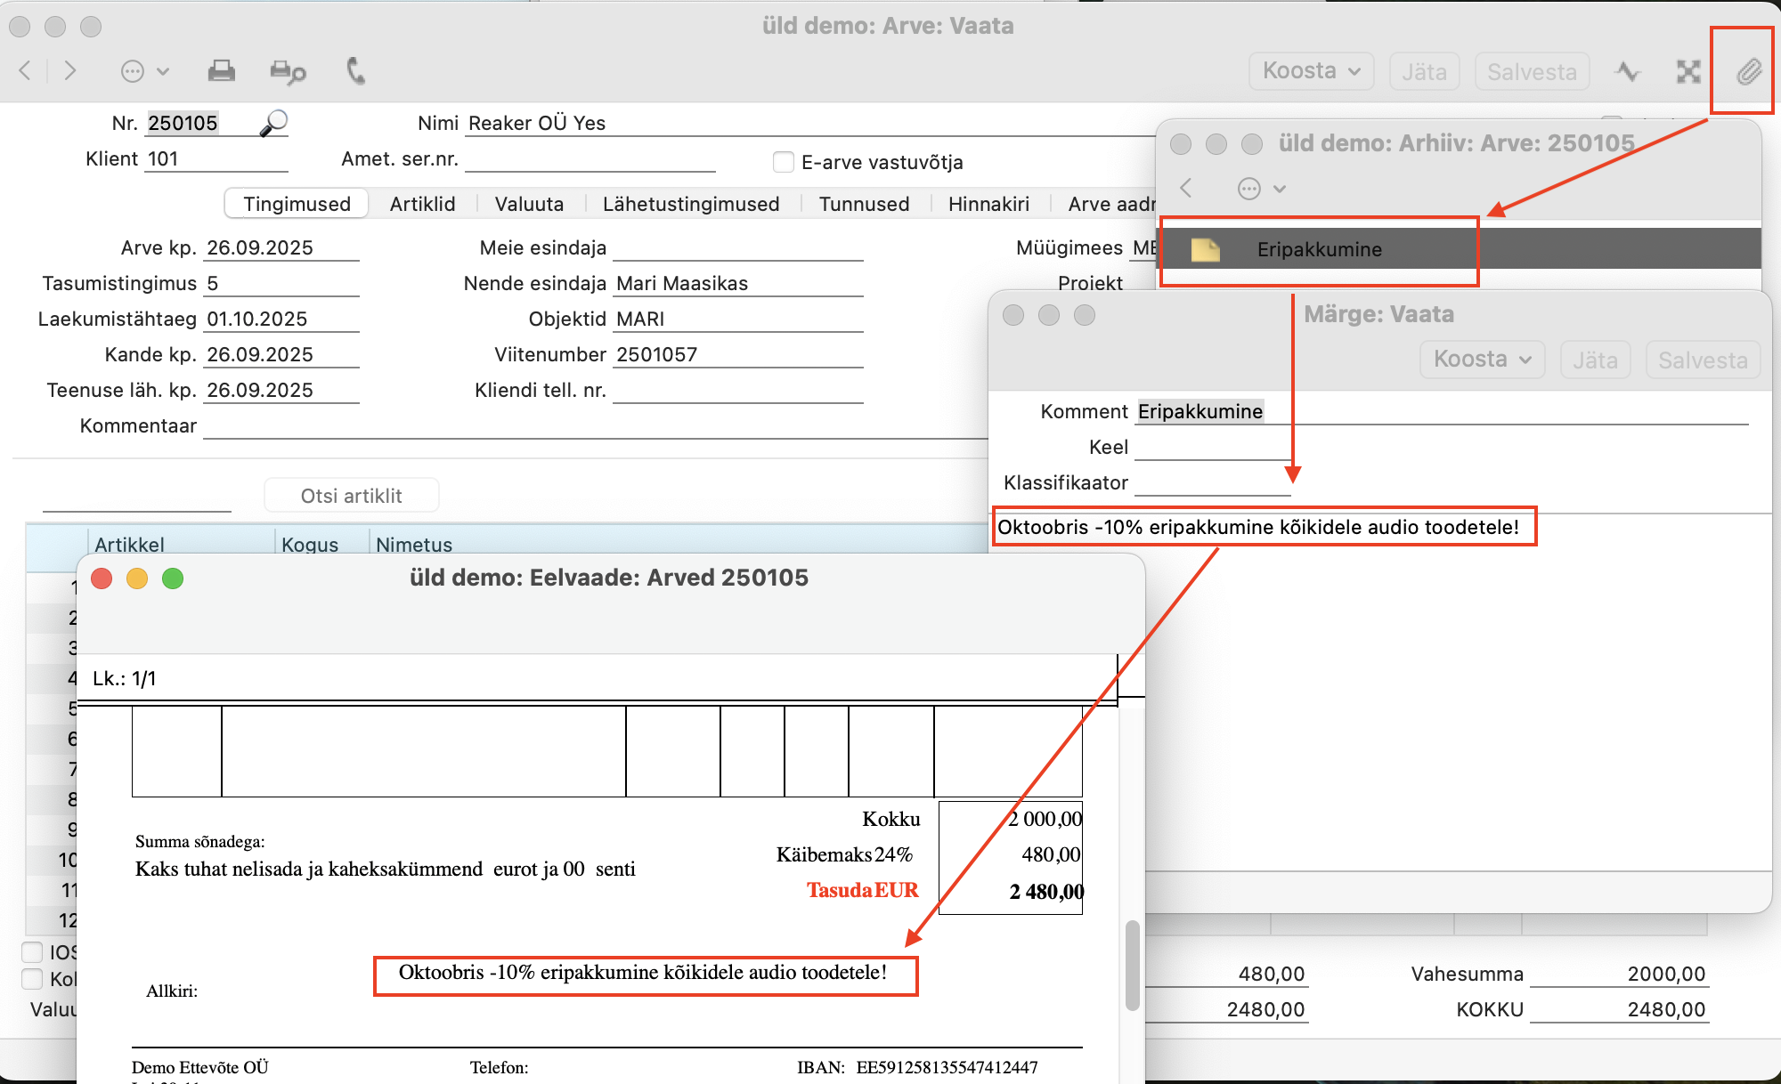Toggle the Kol checkbox at bottom left

click(x=33, y=979)
